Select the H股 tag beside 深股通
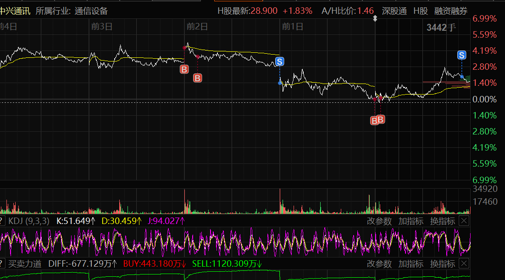The width and height of the screenshot is (505, 280). tap(421, 11)
